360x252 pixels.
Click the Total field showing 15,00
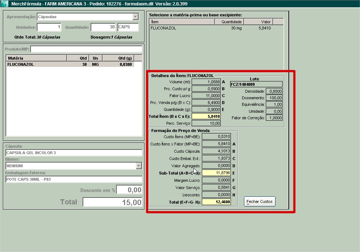(x=112, y=203)
